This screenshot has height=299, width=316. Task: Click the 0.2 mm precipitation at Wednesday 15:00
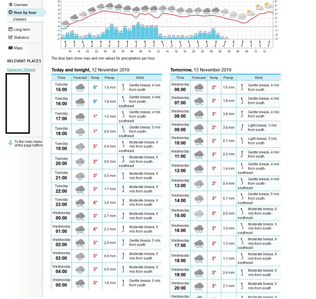tap(229, 213)
